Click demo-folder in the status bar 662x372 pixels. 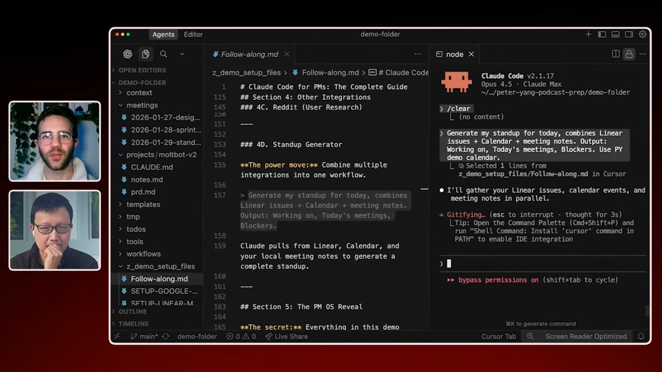pyautogui.click(x=197, y=336)
